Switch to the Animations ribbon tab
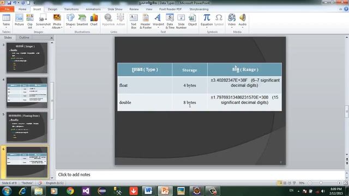 93,9
